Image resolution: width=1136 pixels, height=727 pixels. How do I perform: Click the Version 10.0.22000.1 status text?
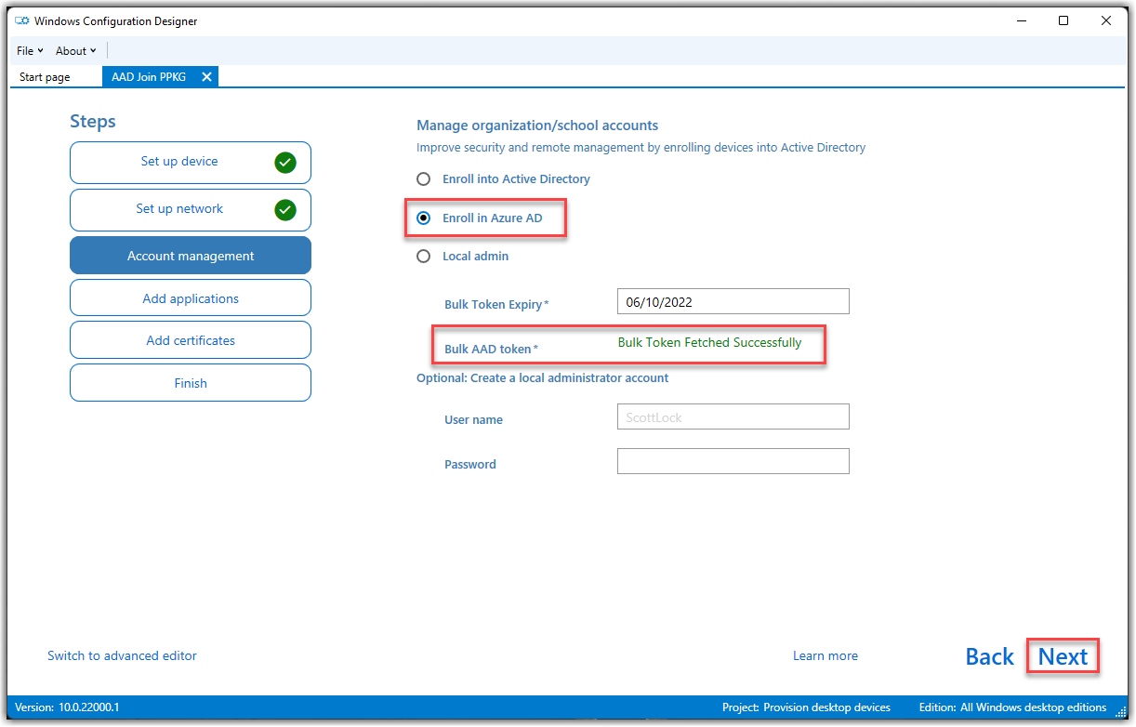pos(67,707)
